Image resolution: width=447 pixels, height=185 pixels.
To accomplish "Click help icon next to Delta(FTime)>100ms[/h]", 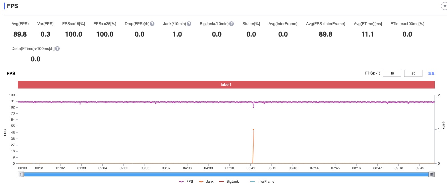I will click(x=57, y=49).
